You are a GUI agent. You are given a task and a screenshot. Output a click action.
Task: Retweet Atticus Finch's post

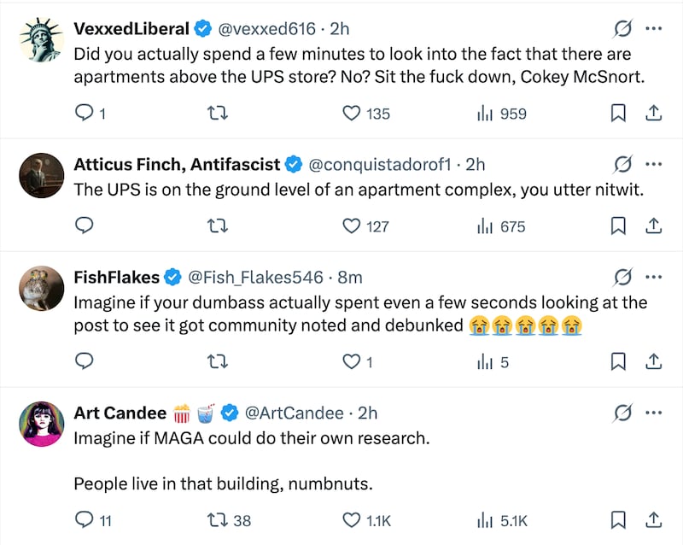click(x=218, y=226)
